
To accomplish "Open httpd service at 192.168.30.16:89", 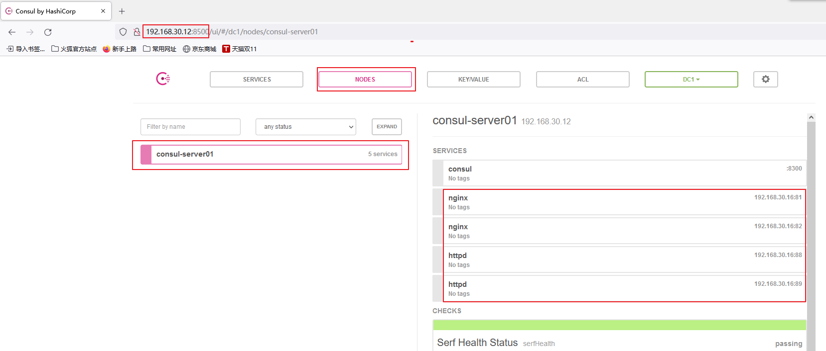I will coord(619,288).
